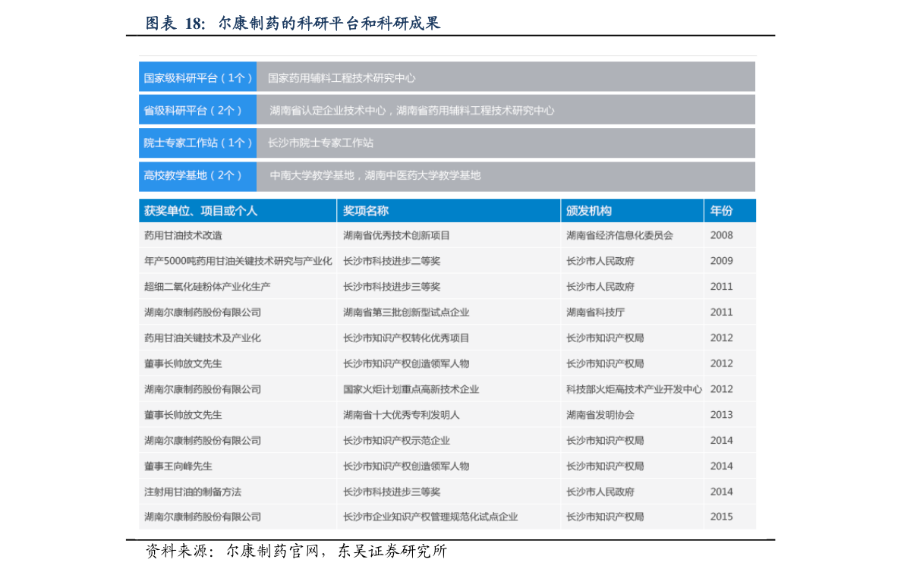Select '2012' in the 国家火炬计划 row

(x=721, y=389)
